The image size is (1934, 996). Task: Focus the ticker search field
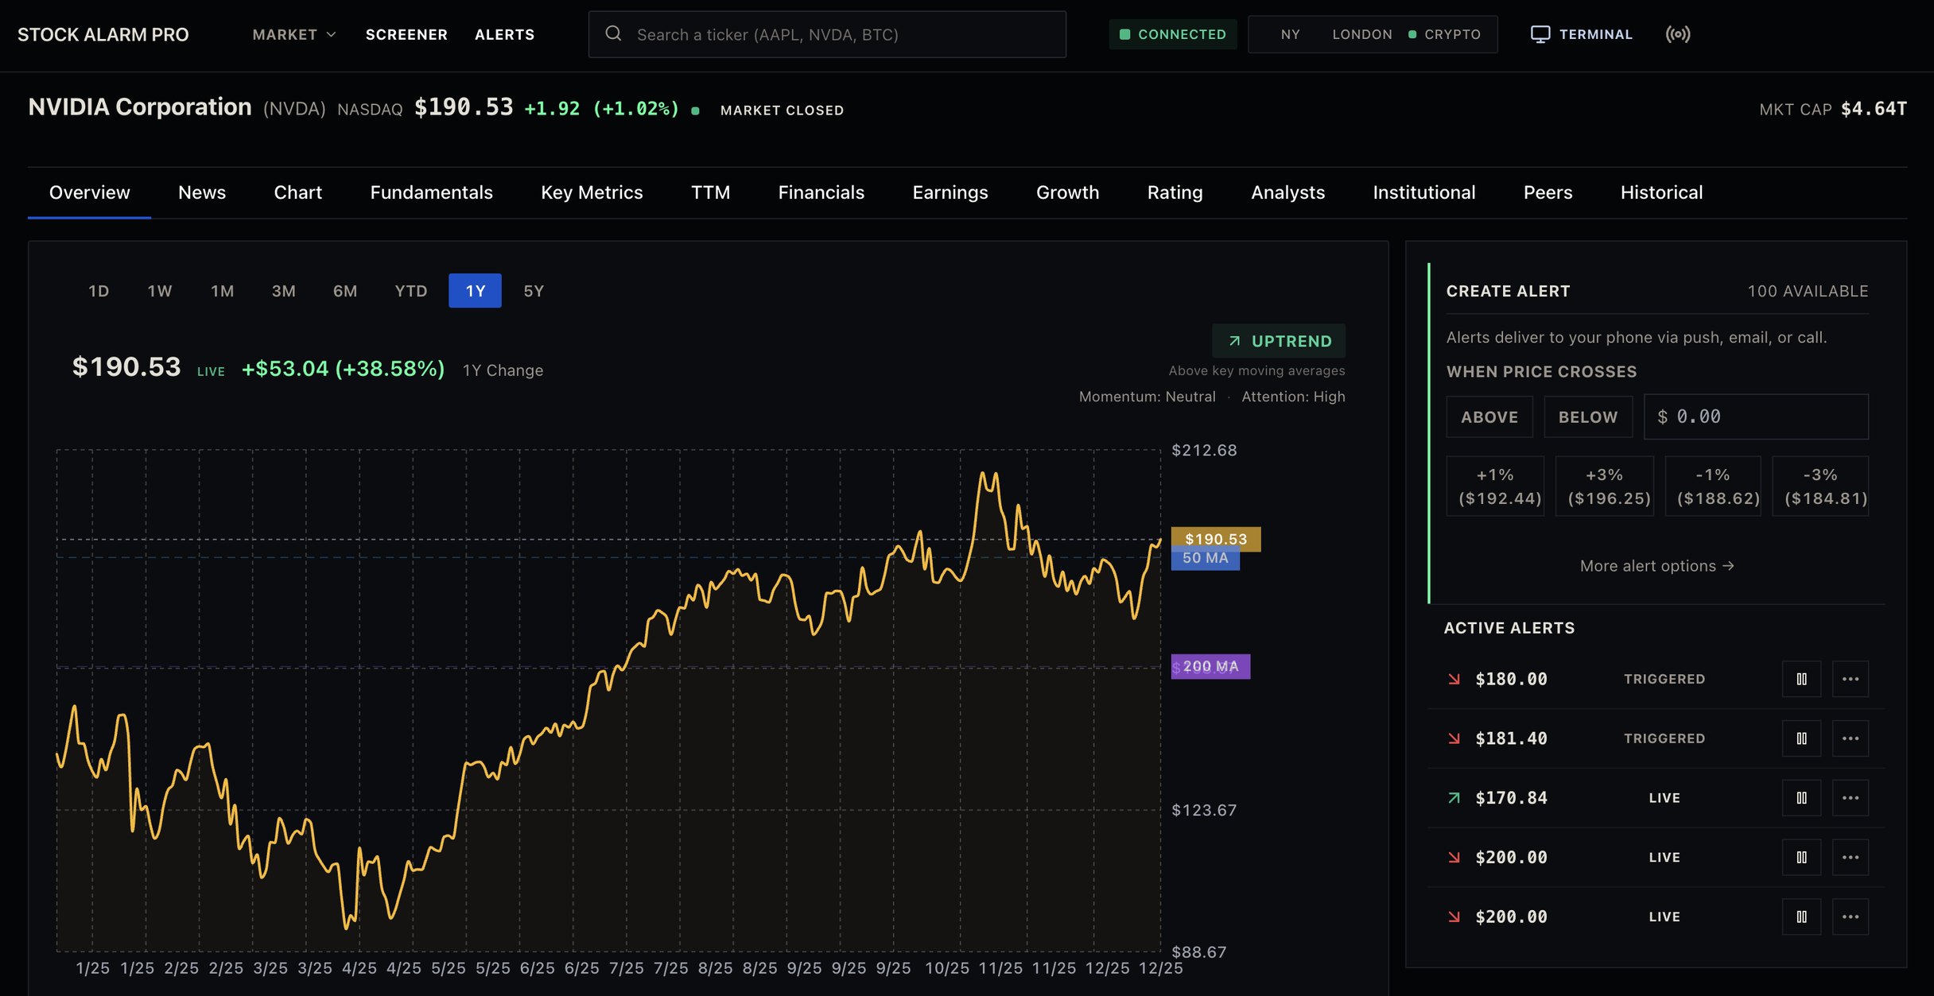tap(827, 34)
